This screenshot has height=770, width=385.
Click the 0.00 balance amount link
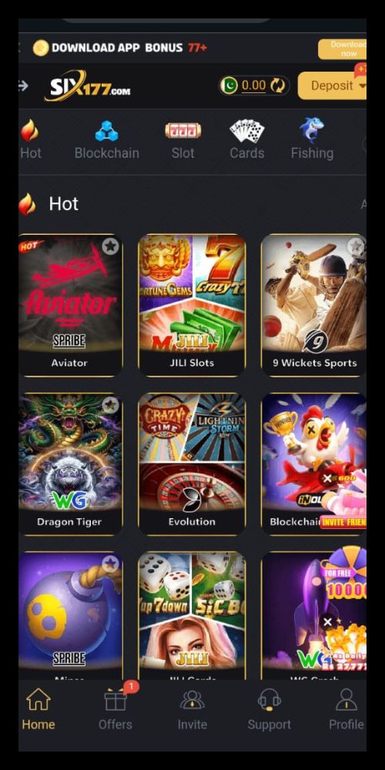253,85
